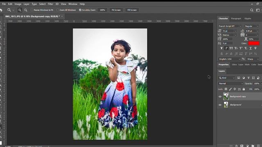Click the Home icon in options bar
The image size is (262, 147).
click(x=1, y=10)
